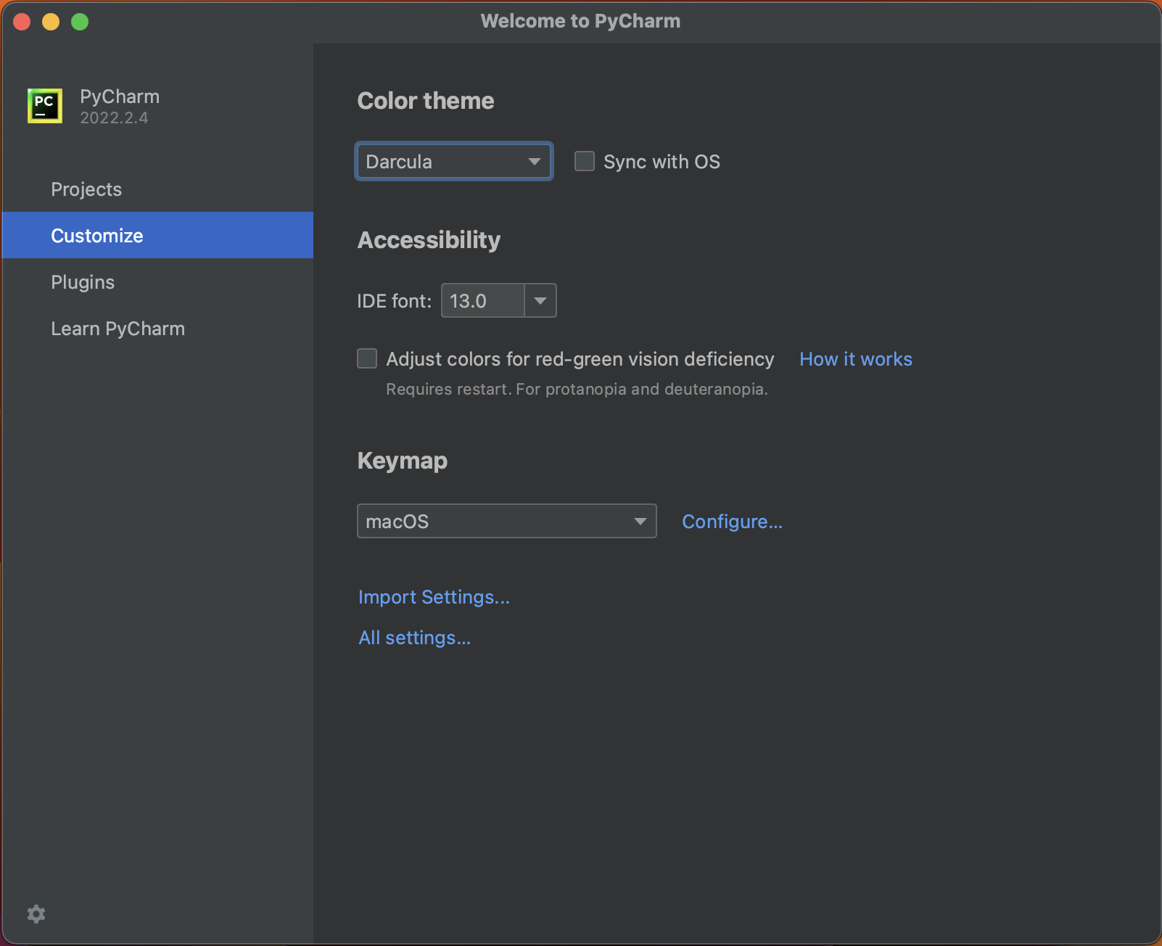Click Import Settings... link
1162x946 pixels.
pos(434,597)
